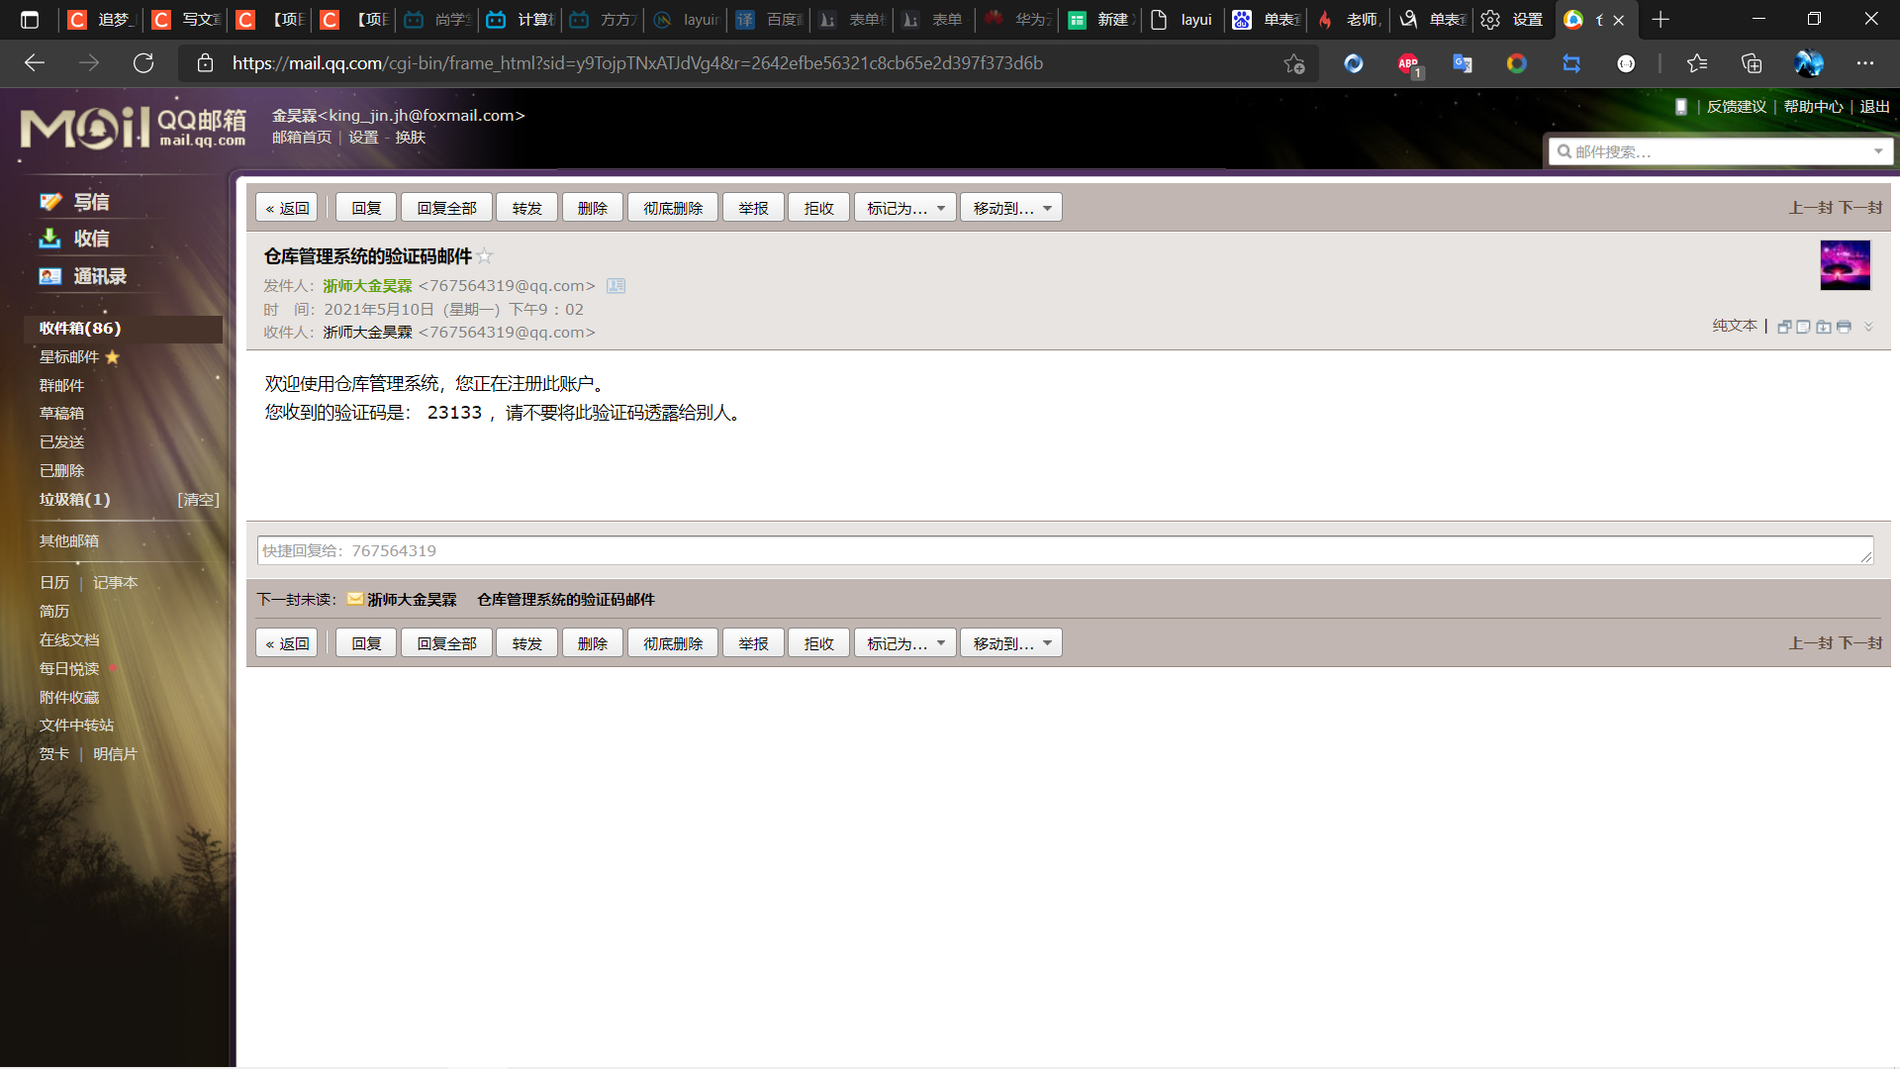The height and width of the screenshot is (1069, 1900).
Task: Click the download email icon
Action: pos(1824,327)
